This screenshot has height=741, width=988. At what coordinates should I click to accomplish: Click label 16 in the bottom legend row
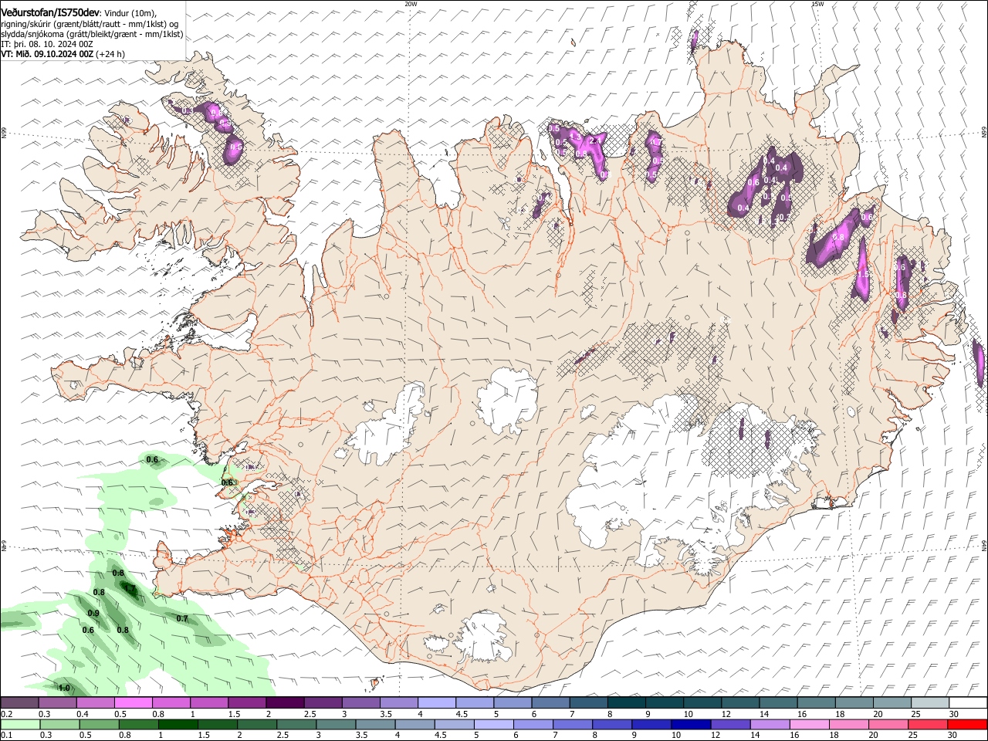(794, 735)
